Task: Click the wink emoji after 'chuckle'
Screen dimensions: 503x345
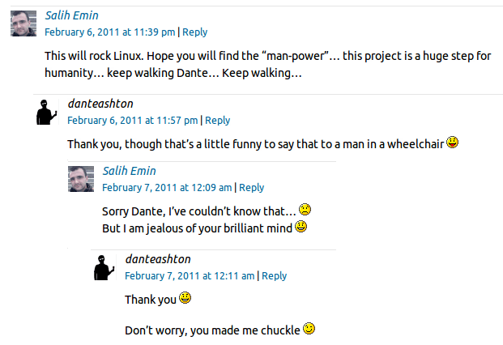Action: [x=308, y=329]
